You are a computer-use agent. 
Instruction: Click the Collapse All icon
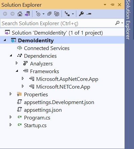point(49,14)
